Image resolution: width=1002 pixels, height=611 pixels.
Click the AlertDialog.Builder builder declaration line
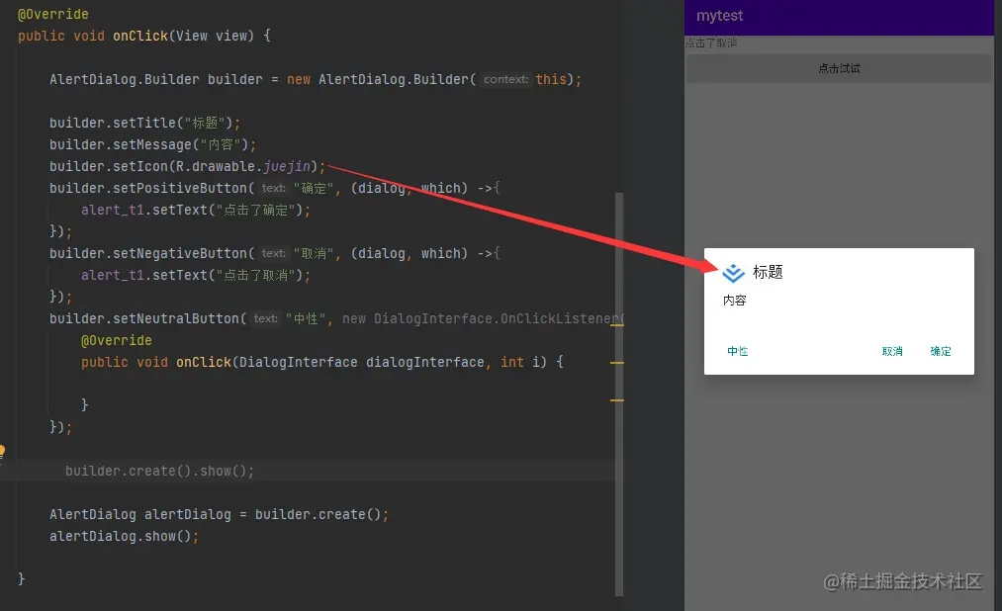[x=316, y=80]
